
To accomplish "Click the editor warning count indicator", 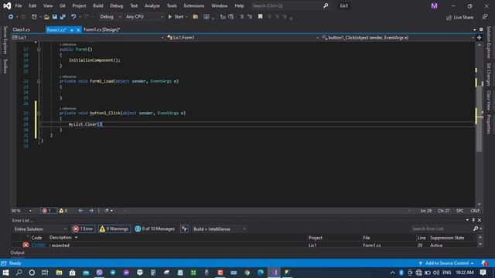I will pyautogui.click(x=63, y=211).
